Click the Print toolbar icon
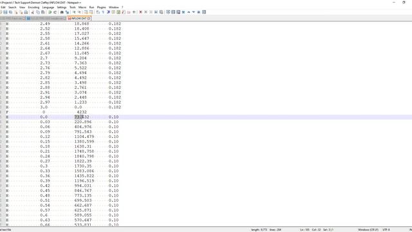 click(x=26, y=12)
